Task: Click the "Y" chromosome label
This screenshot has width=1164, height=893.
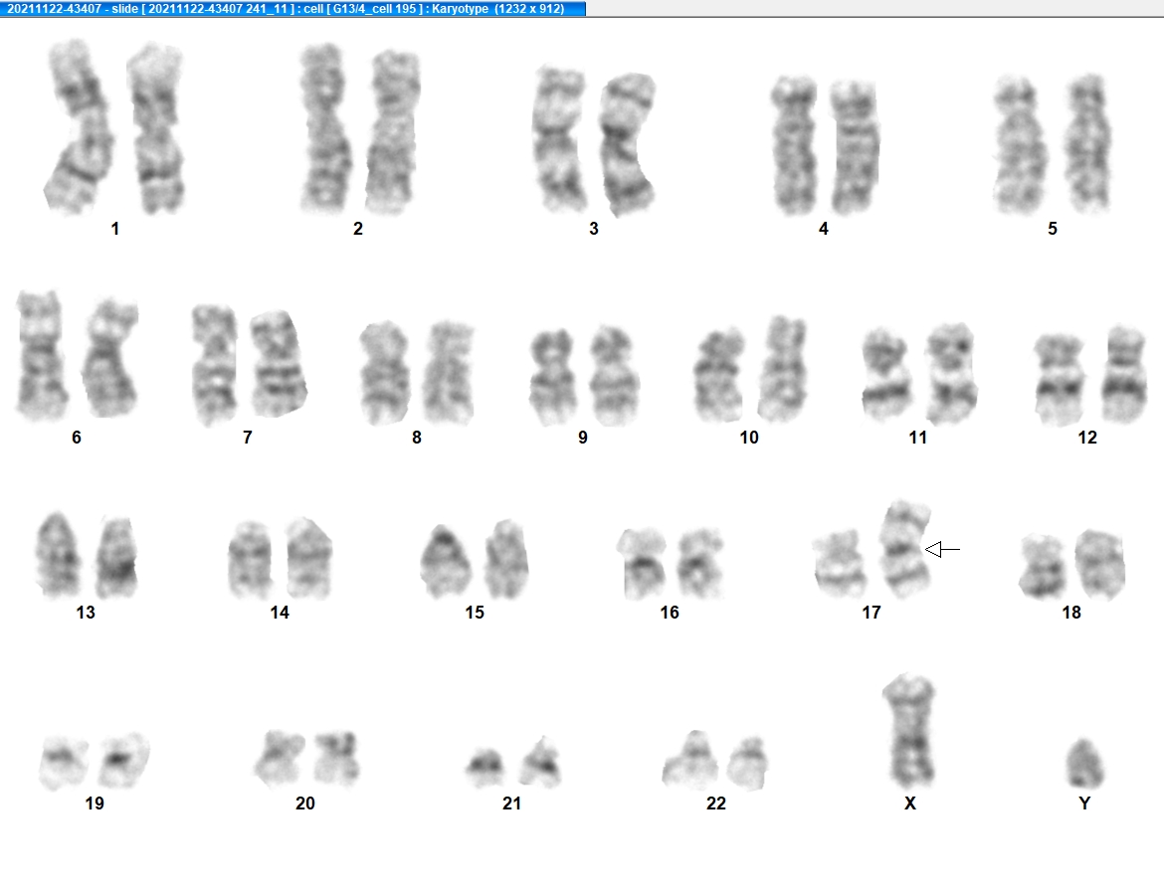Action: pyautogui.click(x=1084, y=804)
